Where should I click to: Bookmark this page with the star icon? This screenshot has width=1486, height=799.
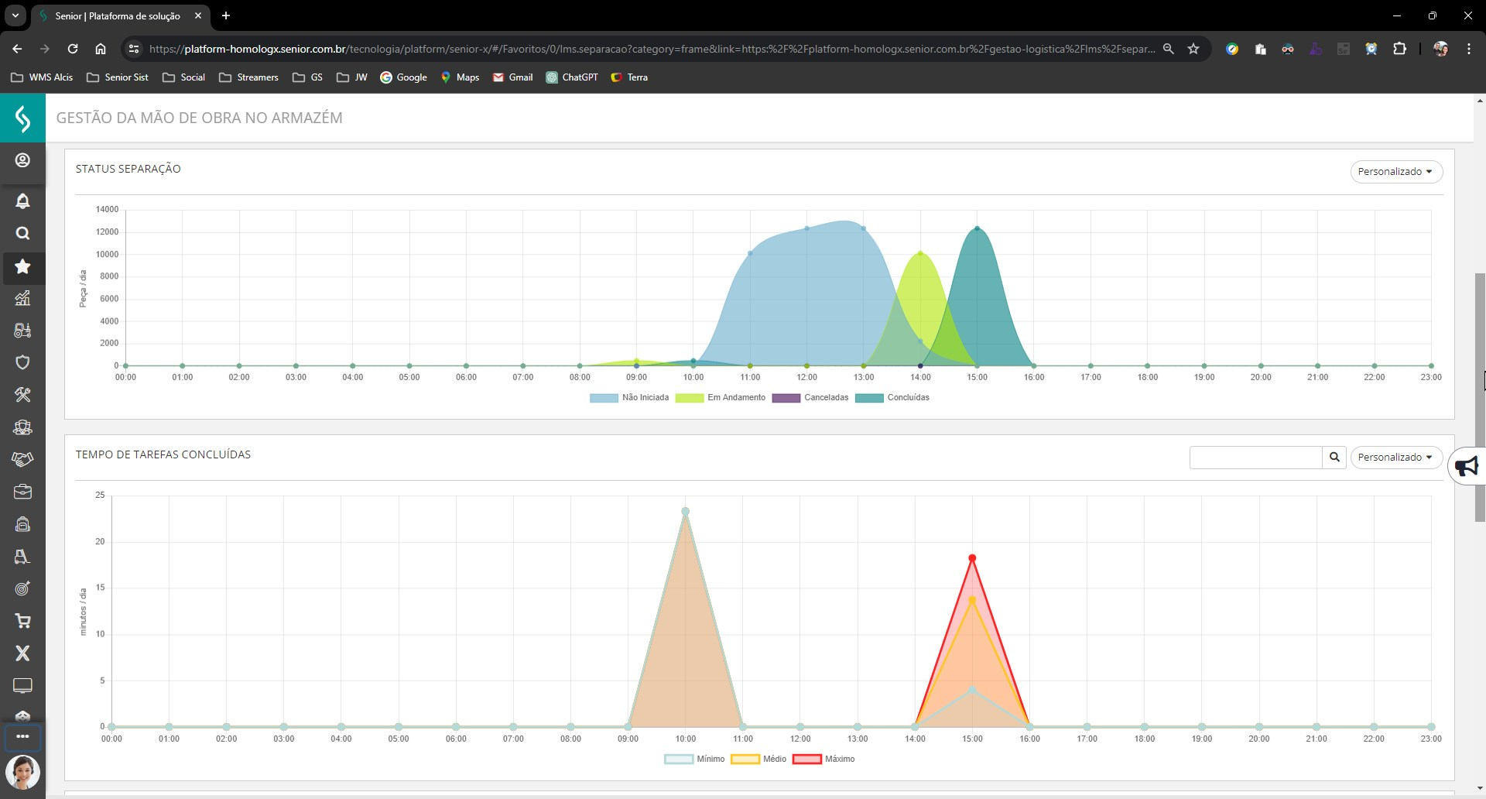pos(1193,49)
